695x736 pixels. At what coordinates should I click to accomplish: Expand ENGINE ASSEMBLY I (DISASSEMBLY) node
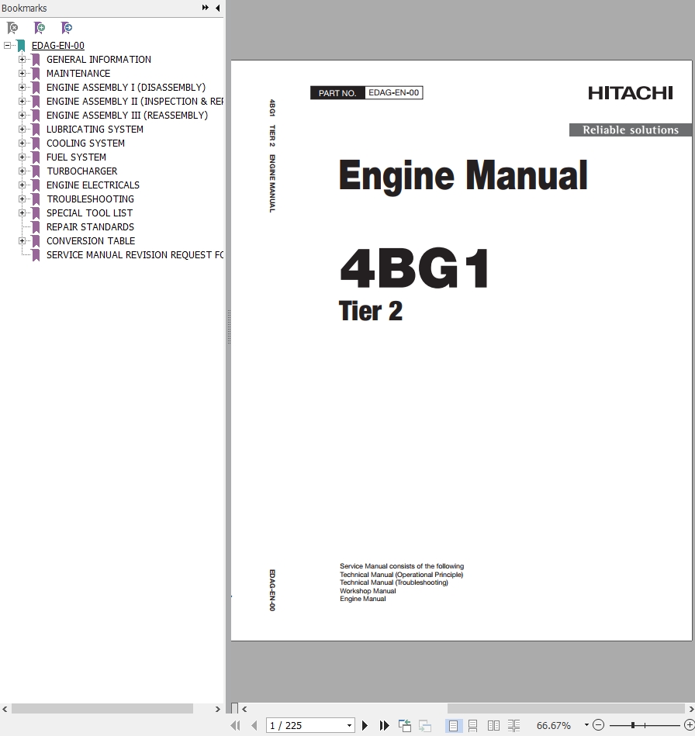coord(22,88)
